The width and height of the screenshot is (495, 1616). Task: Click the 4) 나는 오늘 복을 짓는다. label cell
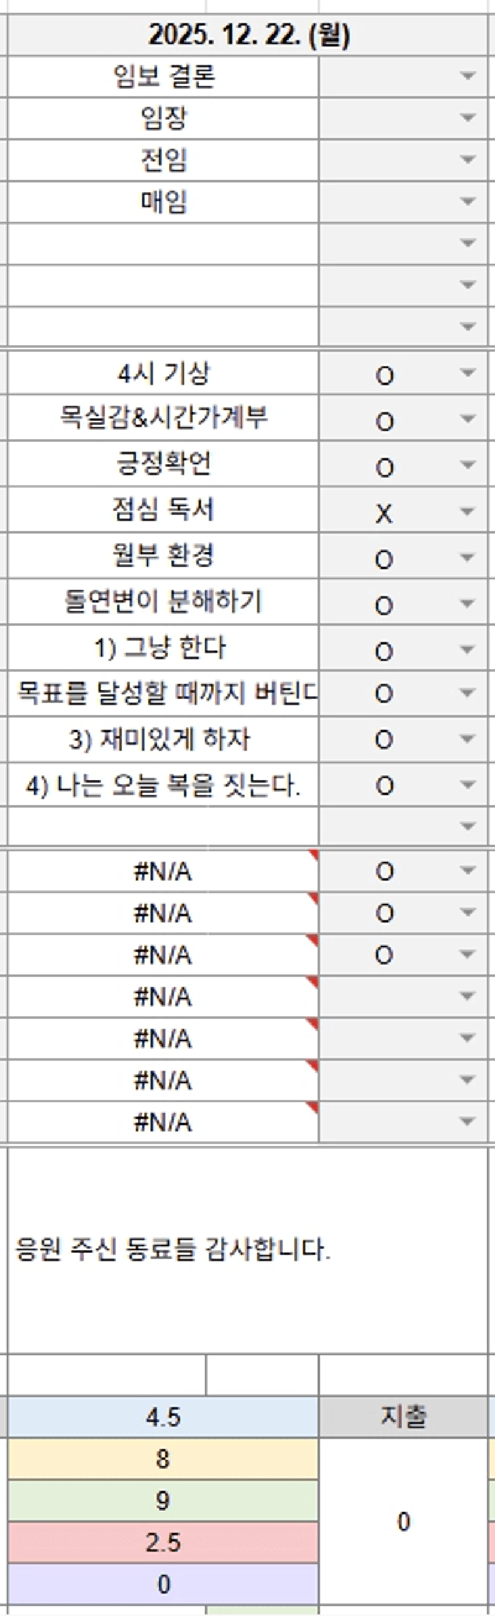163,786
